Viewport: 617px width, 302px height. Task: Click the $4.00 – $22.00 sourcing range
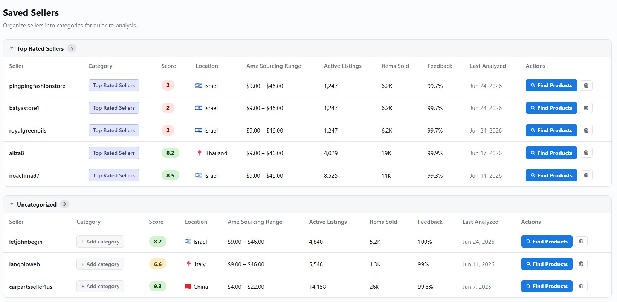click(246, 287)
